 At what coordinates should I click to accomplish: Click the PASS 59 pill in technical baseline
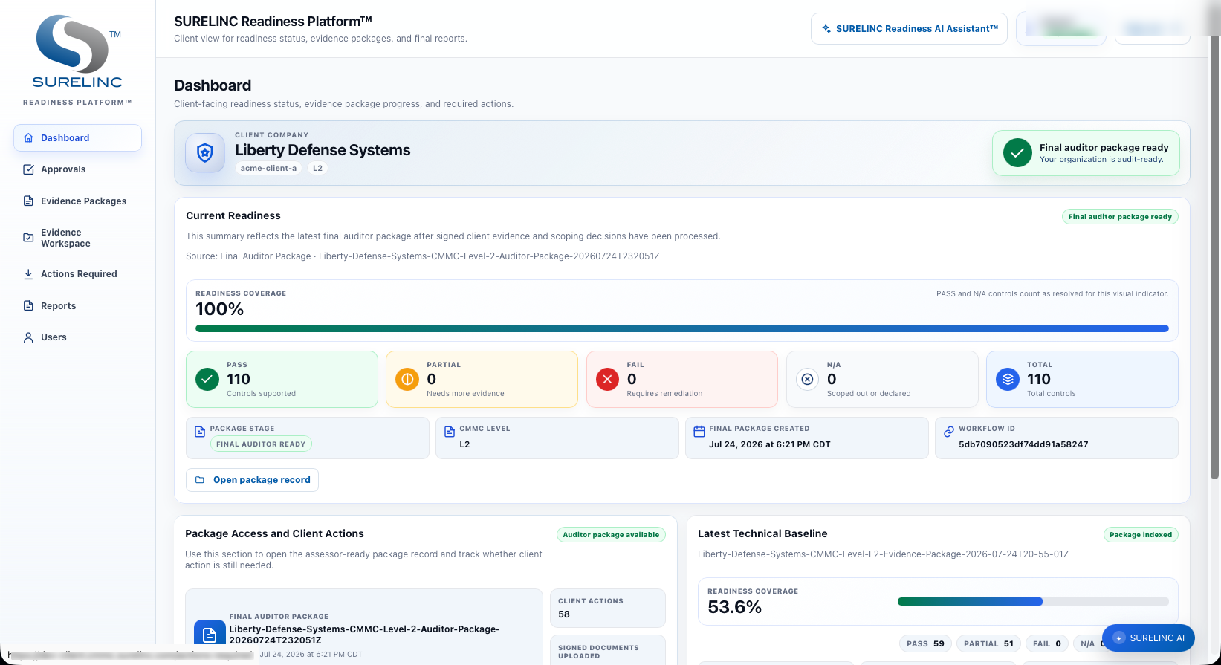click(x=925, y=644)
